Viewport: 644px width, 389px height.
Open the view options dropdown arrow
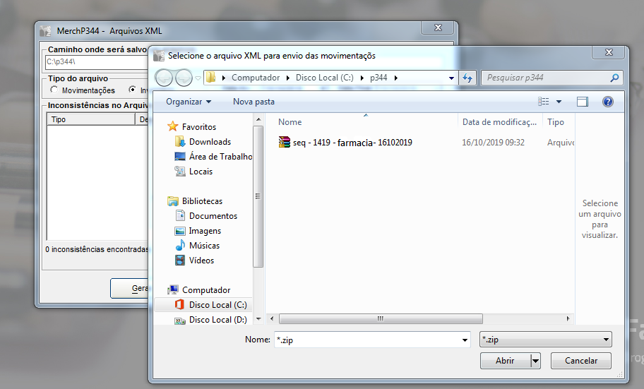[559, 102]
